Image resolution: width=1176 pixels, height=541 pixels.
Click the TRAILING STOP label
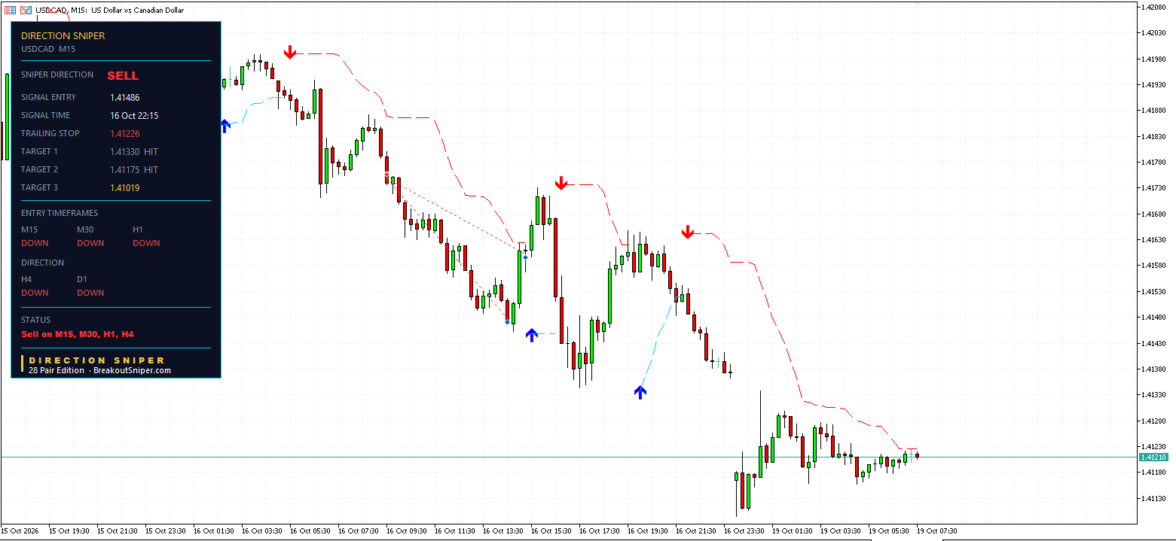[50, 133]
